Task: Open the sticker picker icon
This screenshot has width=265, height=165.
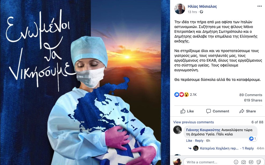Action: (x=259, y=162)
